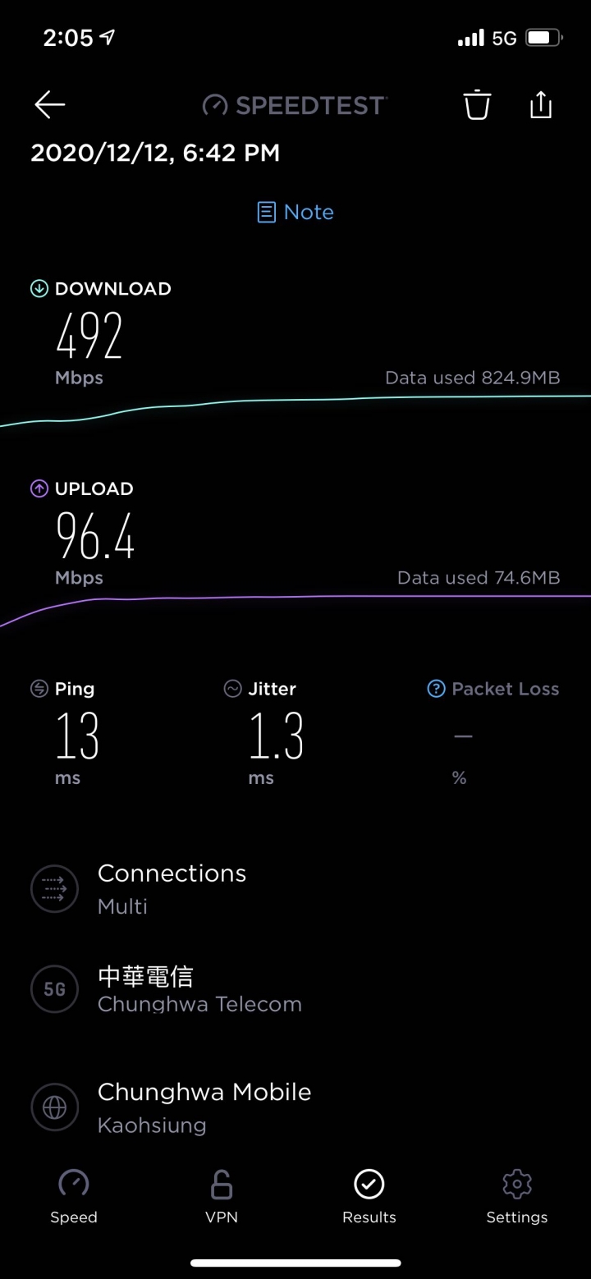Open the share sheet icon
This screenshot has height=1279, width=591.
click(x=540, y=105)
